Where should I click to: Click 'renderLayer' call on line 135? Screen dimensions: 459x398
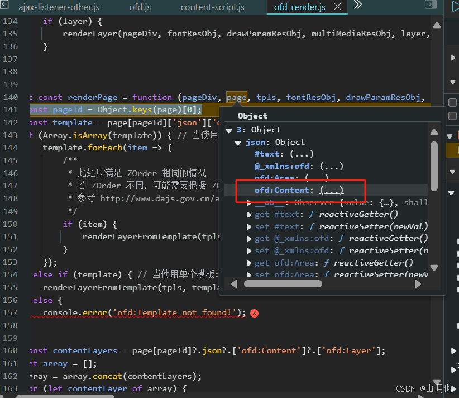coord(90,34)
